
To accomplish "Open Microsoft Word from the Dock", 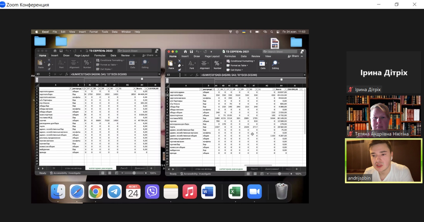I will [x=208, y=192].
